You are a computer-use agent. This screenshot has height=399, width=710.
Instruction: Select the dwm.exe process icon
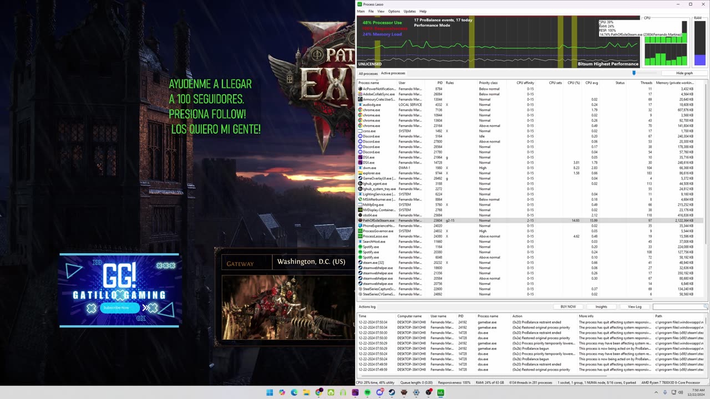361,168
